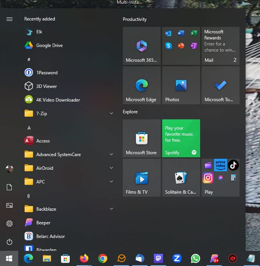Viewport: 260px width, 266px height.
Task: Open the Microsoft To Do tile
Action: pos(221,85)
